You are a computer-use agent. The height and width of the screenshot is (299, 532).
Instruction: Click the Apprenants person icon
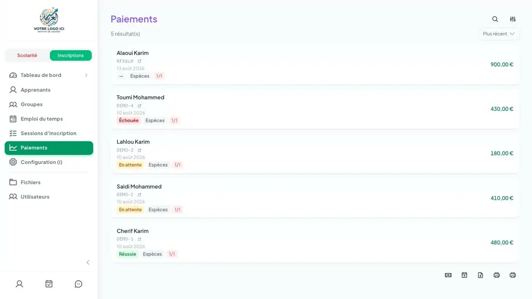(x=13, y=90)
